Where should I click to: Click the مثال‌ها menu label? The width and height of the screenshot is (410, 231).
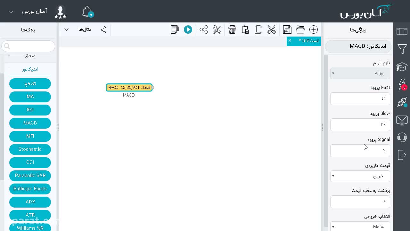[85, 30]
